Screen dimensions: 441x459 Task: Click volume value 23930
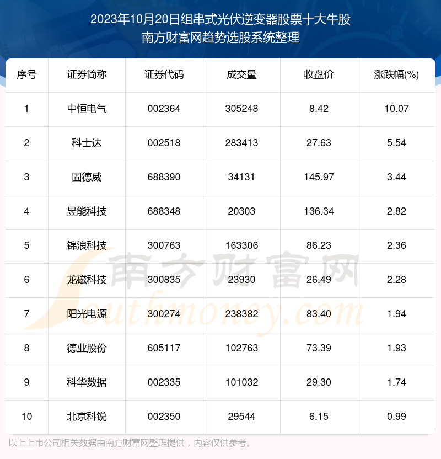coord(241,280)
